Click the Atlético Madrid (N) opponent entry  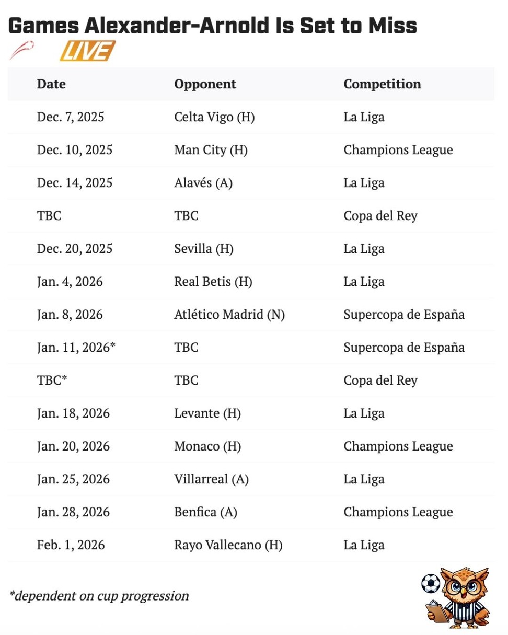229,315
